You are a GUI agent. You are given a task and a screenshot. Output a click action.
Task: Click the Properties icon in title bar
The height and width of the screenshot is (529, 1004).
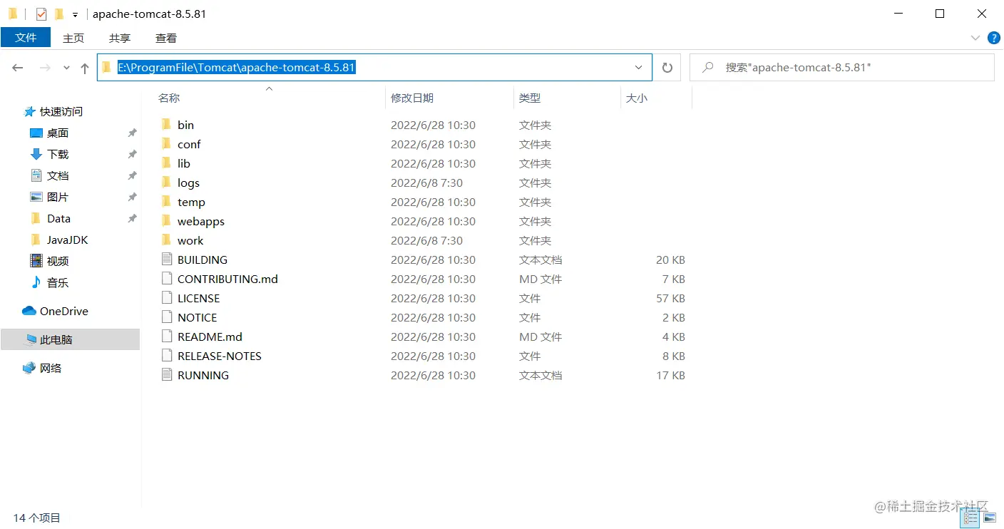point(41,14)
